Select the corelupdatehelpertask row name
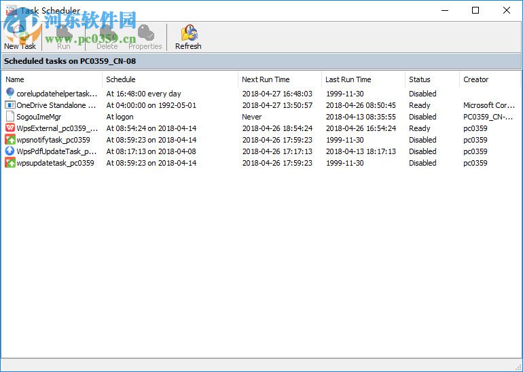This screenshot has width=523, height=372. coord(57,94)
